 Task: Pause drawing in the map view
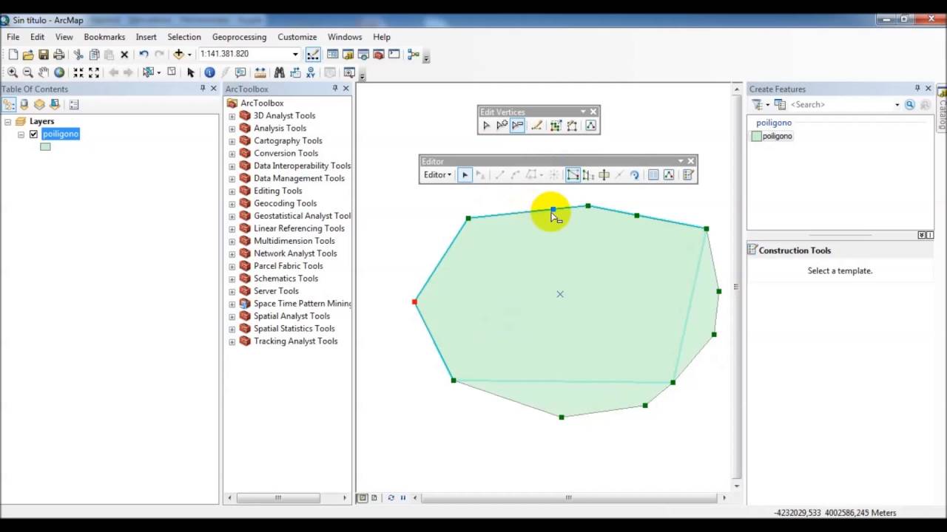[402, 498]
